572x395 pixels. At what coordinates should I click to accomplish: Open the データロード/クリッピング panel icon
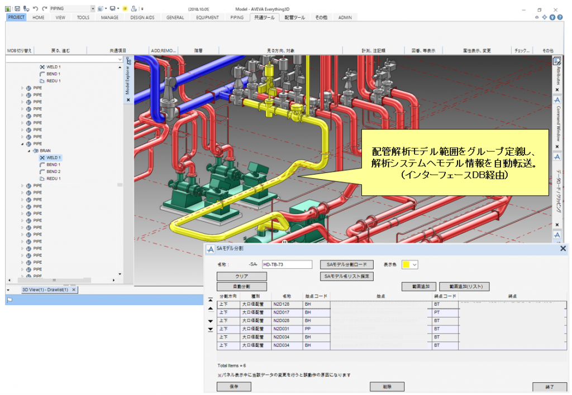click(x=557, y=157)
